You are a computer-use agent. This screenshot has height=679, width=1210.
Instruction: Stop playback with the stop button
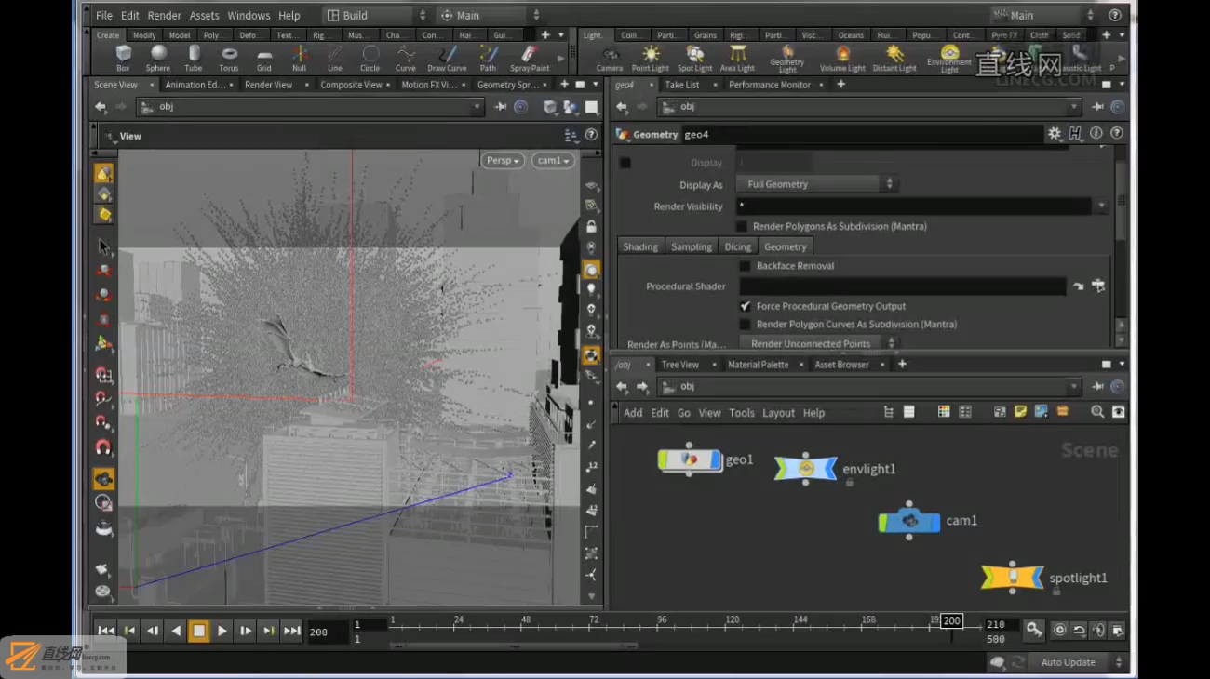(x=198, y=631)
